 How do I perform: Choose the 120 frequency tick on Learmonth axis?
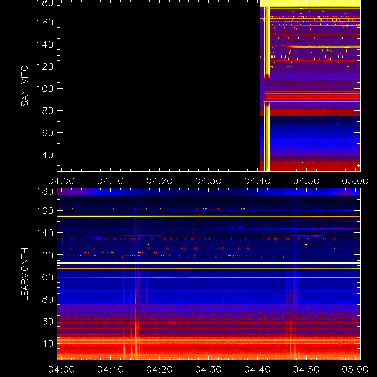tap(45, 255)
